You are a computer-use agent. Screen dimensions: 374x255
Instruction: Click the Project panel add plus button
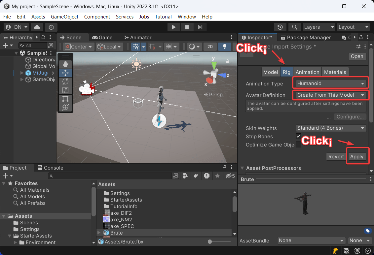8,176
